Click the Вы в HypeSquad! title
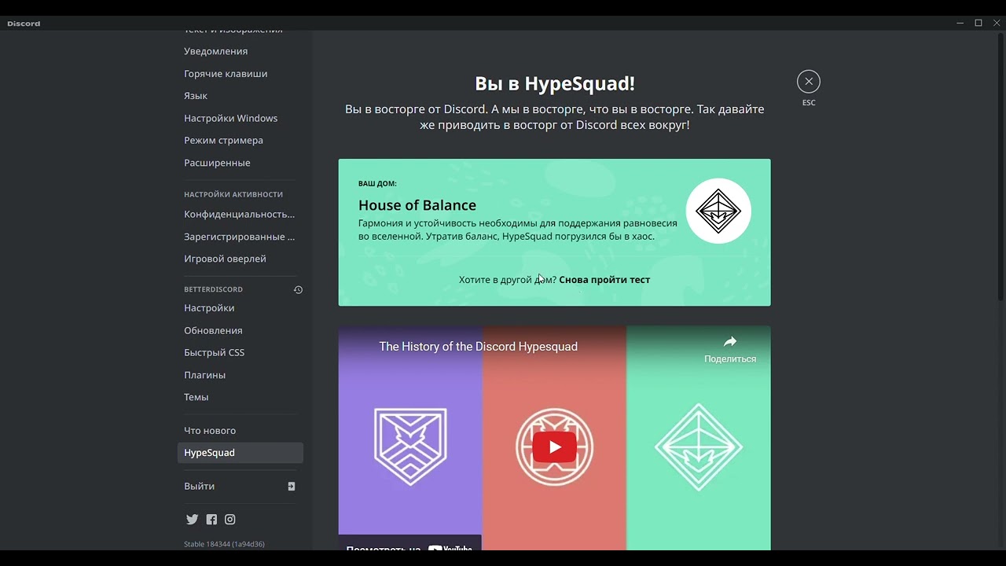This screenshot has height=566, width=1006. click(555, 83)
